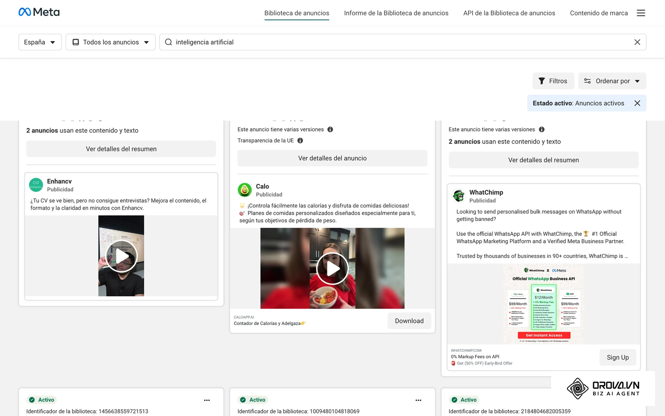Click the Download button on Calo ad
This screenshot has height=416, width=665.
tap(409, 321)
